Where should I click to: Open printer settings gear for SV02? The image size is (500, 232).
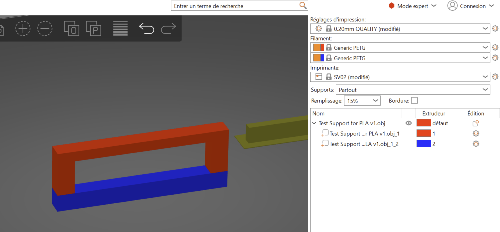coord(495,77)
